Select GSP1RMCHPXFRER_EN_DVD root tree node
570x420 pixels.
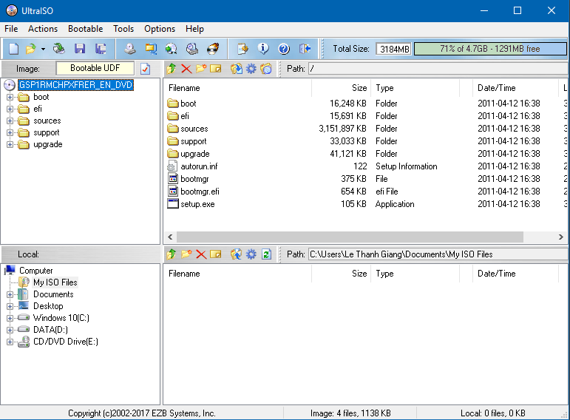(x=75, y=85)
